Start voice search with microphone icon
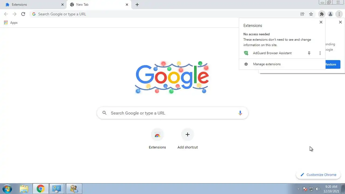The width and height of the screenshot is (345, 194). point(240,113)
